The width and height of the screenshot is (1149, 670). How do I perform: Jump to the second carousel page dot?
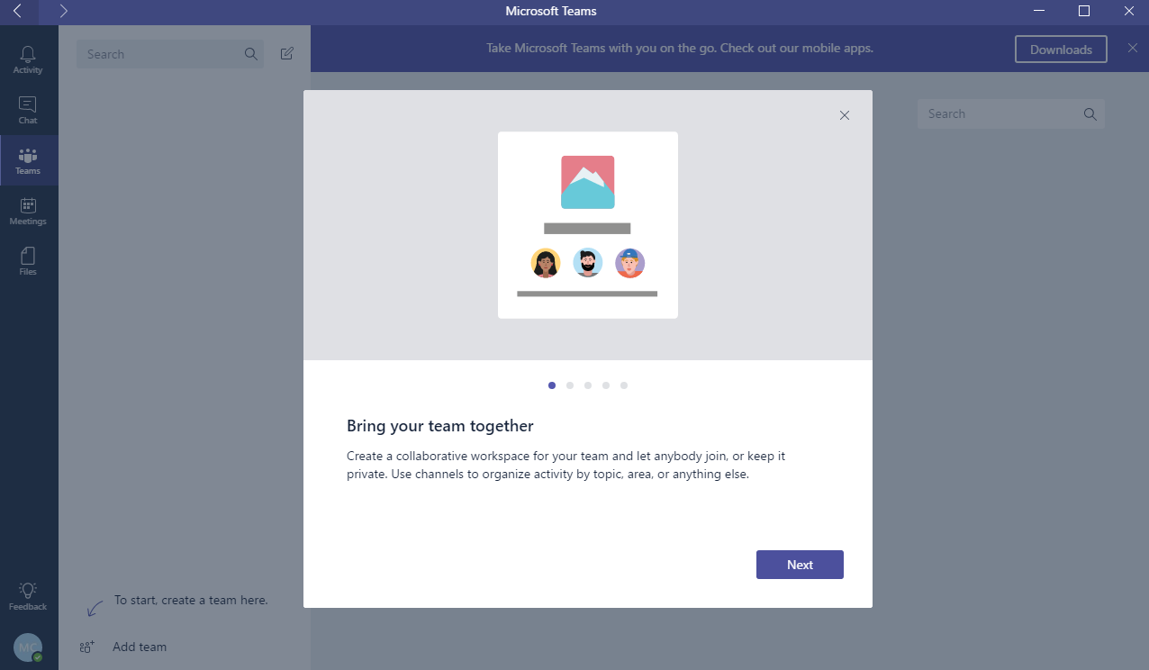point(570,385)
